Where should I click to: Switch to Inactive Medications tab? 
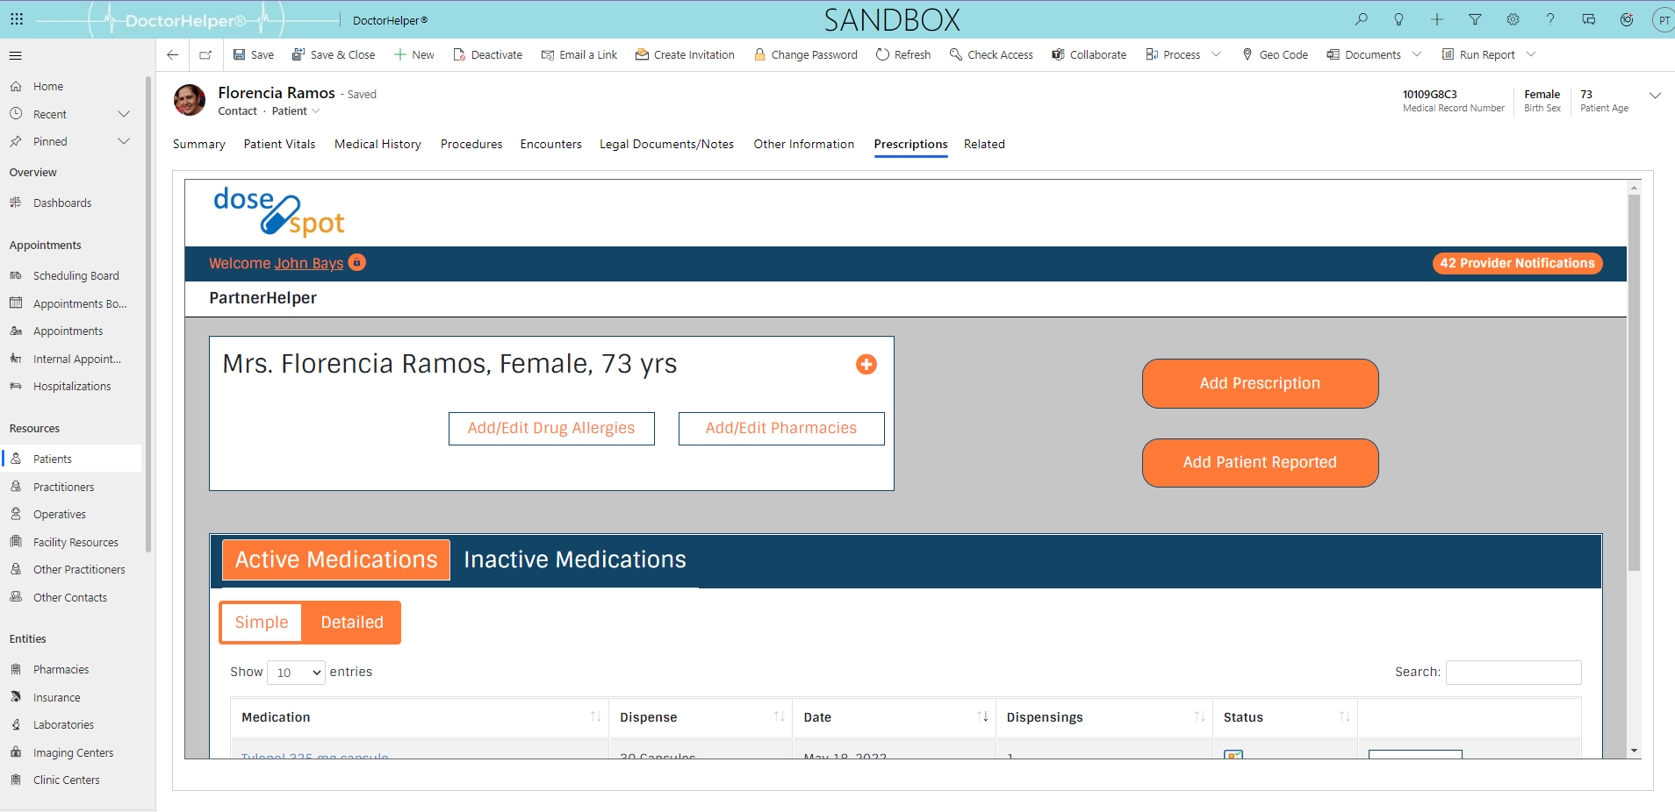(x=575, y=559)
